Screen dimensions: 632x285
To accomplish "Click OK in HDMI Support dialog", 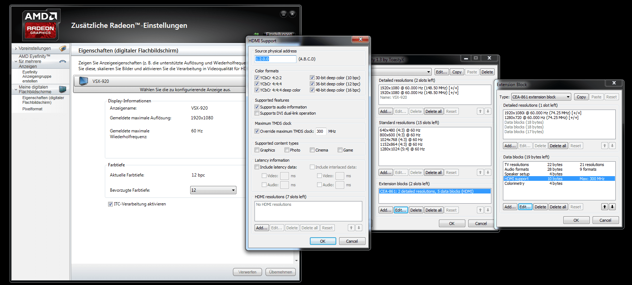I will [x=323, y=241].
